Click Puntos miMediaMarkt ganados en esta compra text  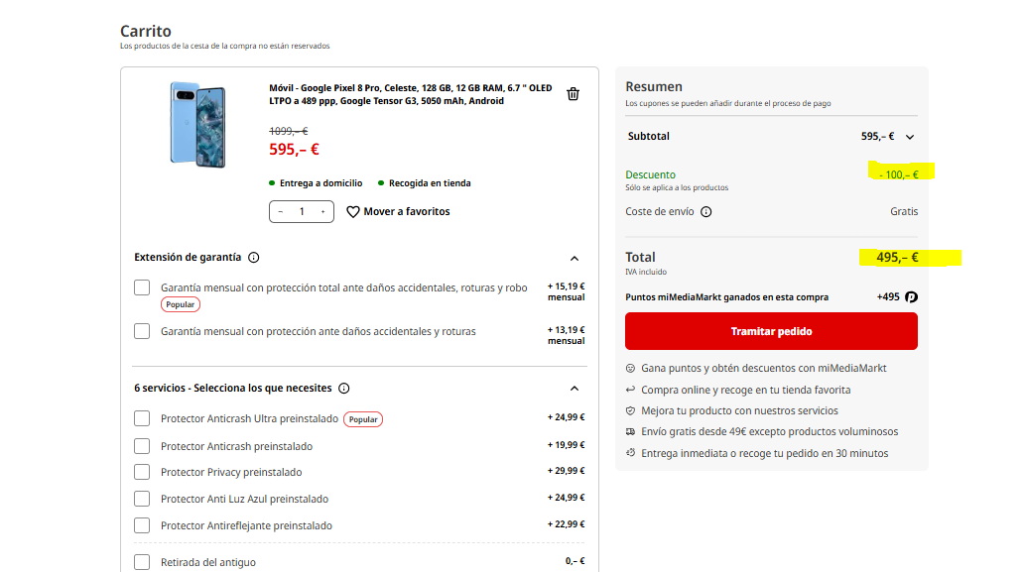click(x=727, y=297)
